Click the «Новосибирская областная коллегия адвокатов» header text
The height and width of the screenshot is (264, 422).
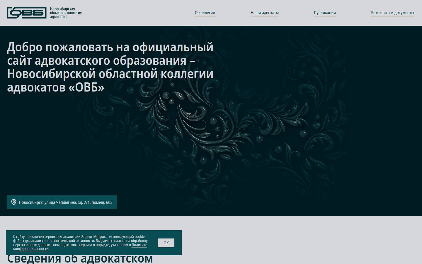[x=66, y=13]
